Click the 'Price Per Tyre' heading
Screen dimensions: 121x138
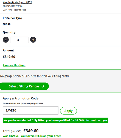(x=12, y=18)
